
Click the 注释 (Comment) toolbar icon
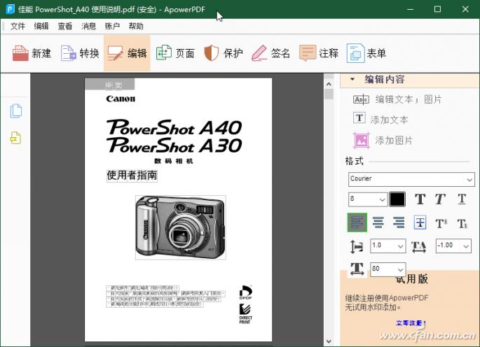click(319, 53)
